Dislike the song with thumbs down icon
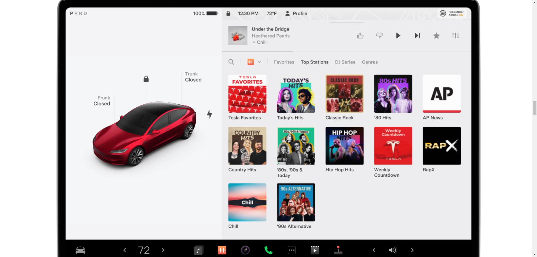This screenshot has width=537, height=257. [379, 36]
